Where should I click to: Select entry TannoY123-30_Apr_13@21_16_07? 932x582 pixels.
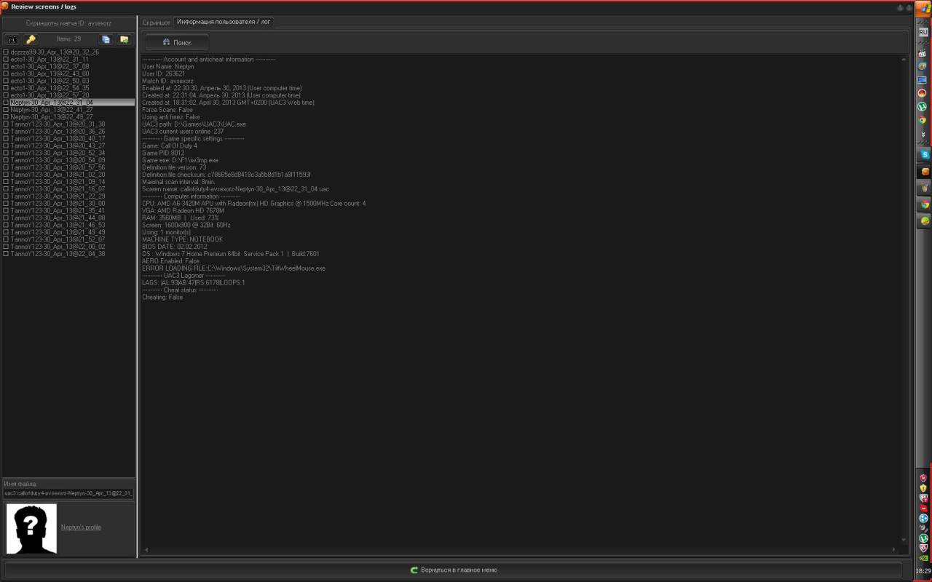tap(58, 189)
